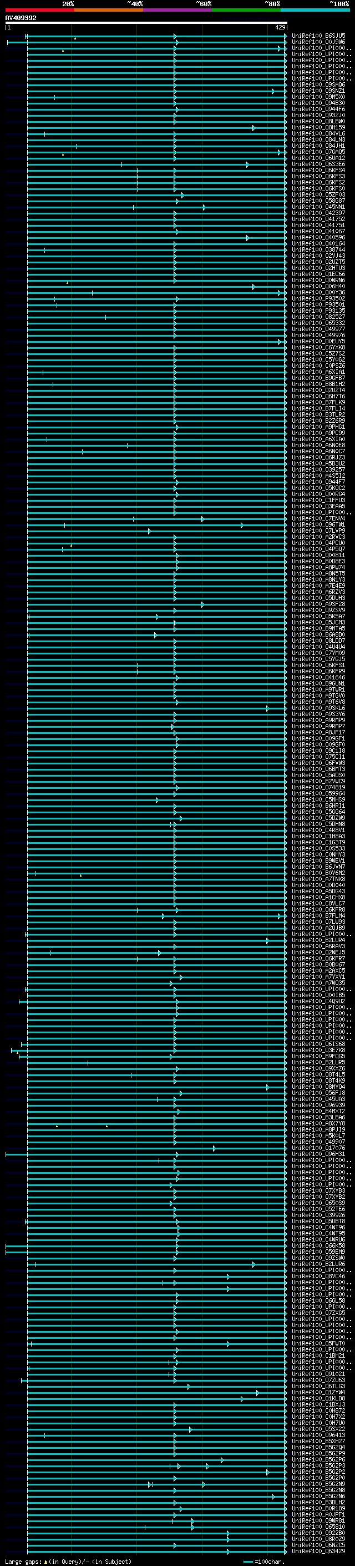Click the UniRef100_Q66K58 label

tap(318, 1246)
